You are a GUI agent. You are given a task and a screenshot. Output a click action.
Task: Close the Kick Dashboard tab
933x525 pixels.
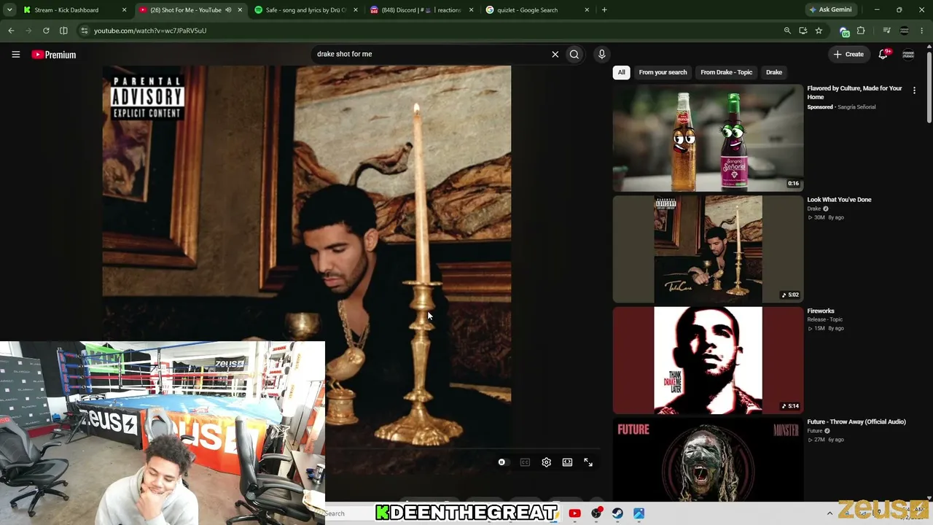point(124,10)
